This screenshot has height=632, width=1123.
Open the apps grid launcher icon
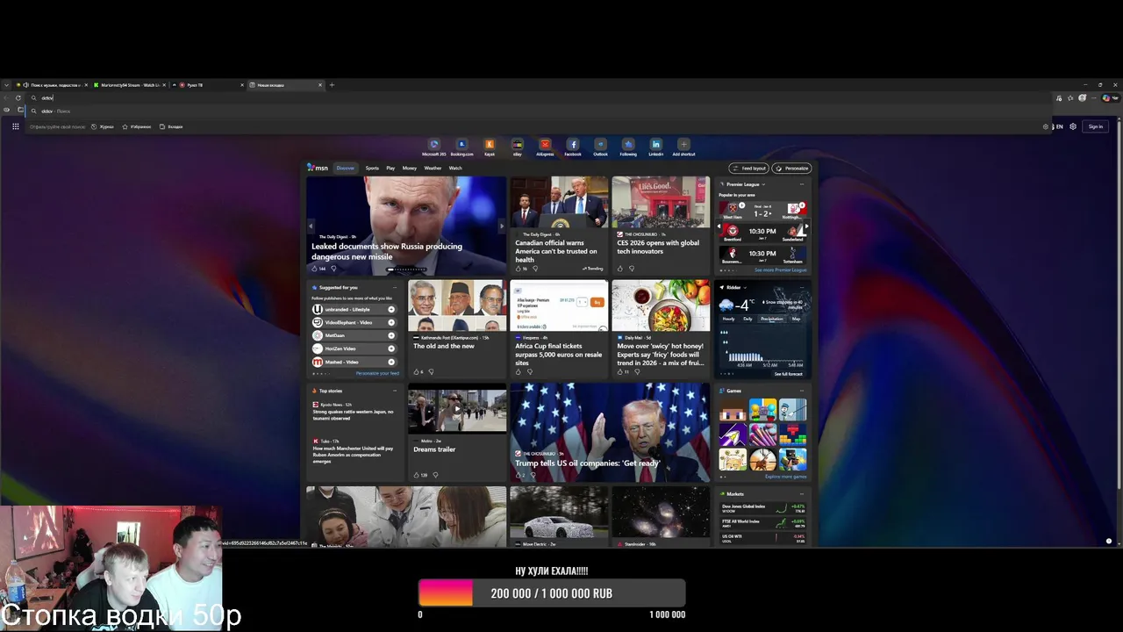pos(15,126)
